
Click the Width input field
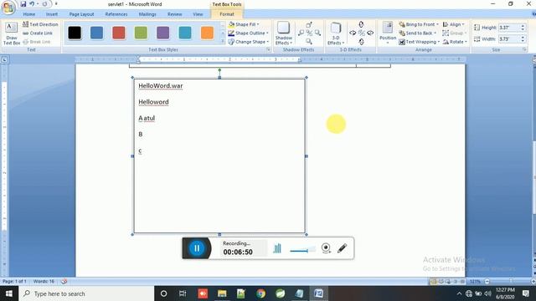click(509, 39)
